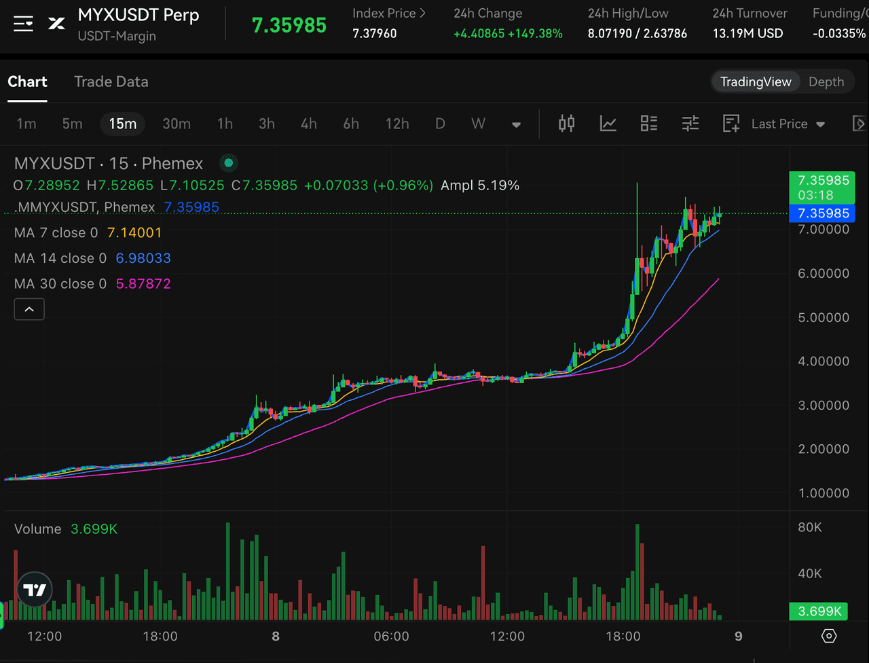869x663 pixels.
Task: Click the blue 7.35985 index price label
Action: pos(822,213)
